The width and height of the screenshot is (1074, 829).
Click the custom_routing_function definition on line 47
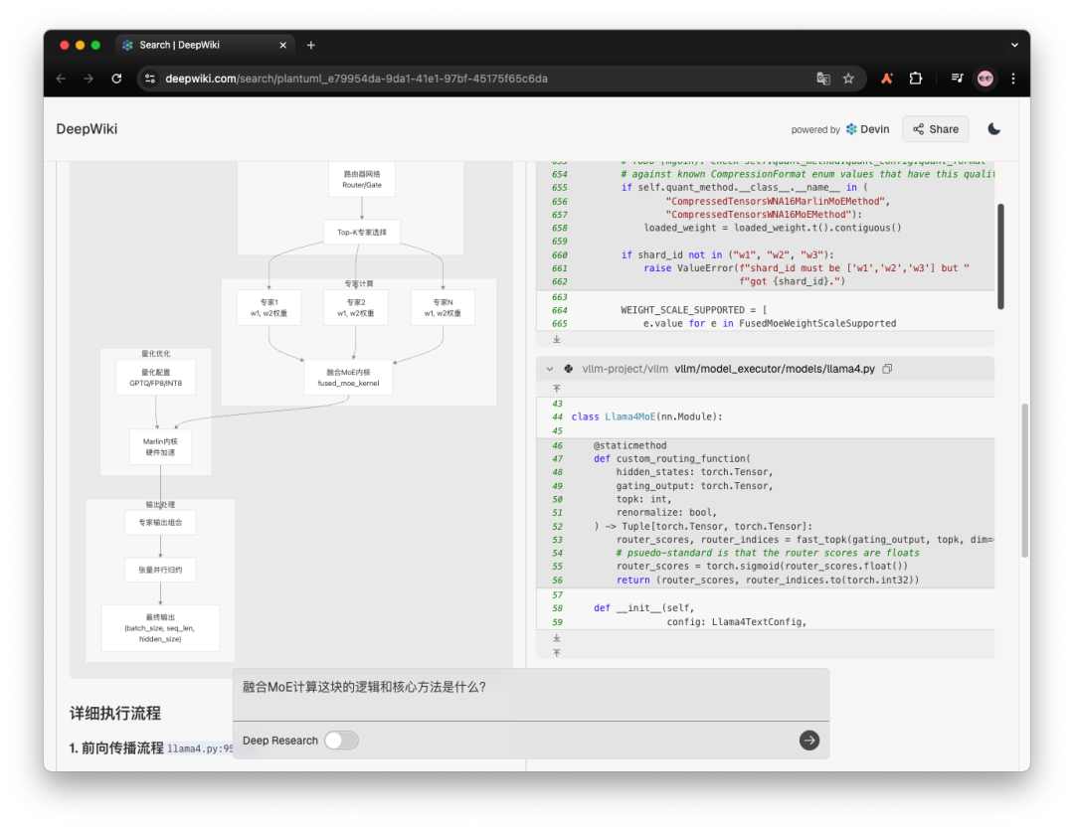pyautogui.click(x=672, y=458)
